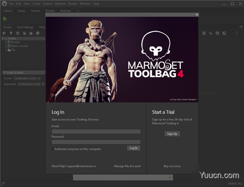Collapse the Scale & Units section
The width and height of the screenshot is (244, 187).
[x=4, y=72]
